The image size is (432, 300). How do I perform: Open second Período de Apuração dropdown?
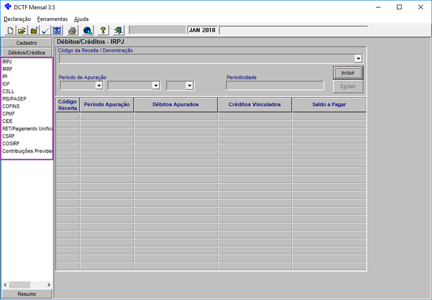click(x=156, y=85)
